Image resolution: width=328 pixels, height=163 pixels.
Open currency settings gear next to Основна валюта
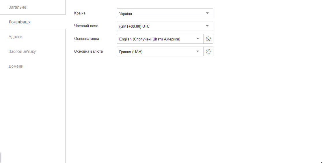pyautogui.click(x=208, y=51)
